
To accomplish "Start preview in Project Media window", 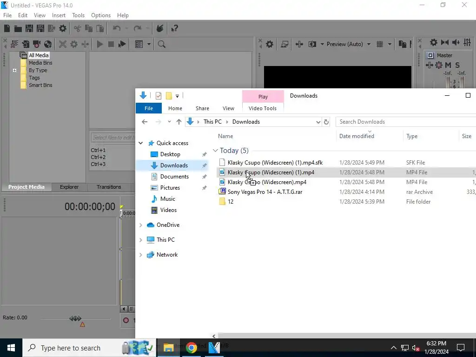I will [99, 44].
